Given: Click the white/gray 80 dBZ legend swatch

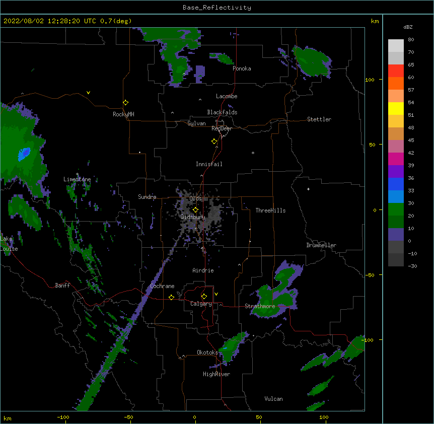Looking at the screenshot, I should pyautogui.click(x=396, y=46).
